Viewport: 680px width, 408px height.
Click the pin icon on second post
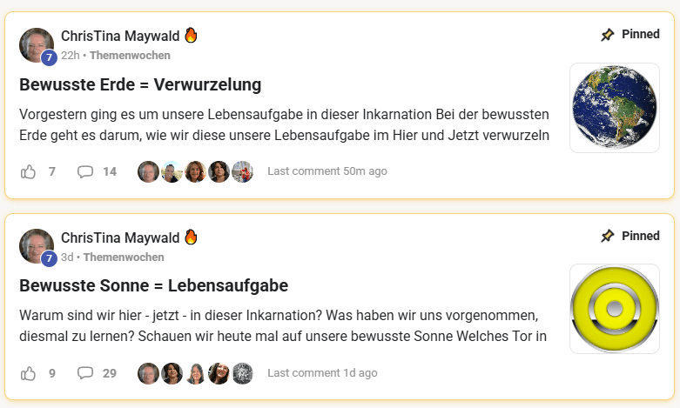pyautogui.click(x=608, y=236)
